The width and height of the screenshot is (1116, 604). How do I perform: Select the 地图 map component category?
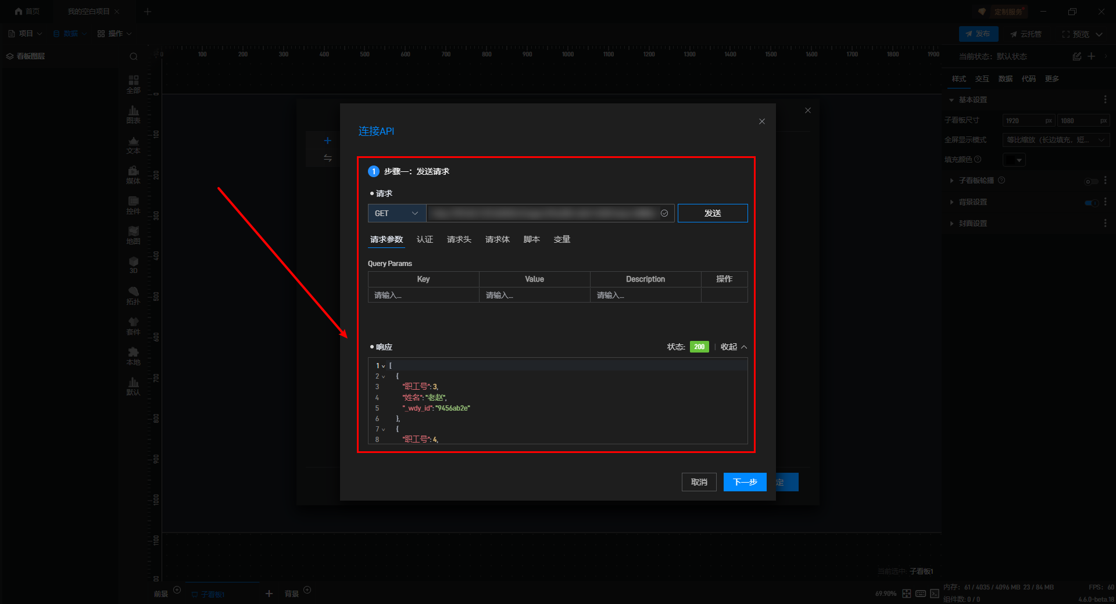point(133,235)
